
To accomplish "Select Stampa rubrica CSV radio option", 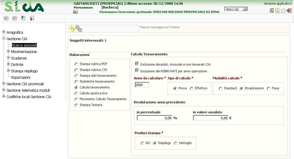I will (x=76, y=70).
